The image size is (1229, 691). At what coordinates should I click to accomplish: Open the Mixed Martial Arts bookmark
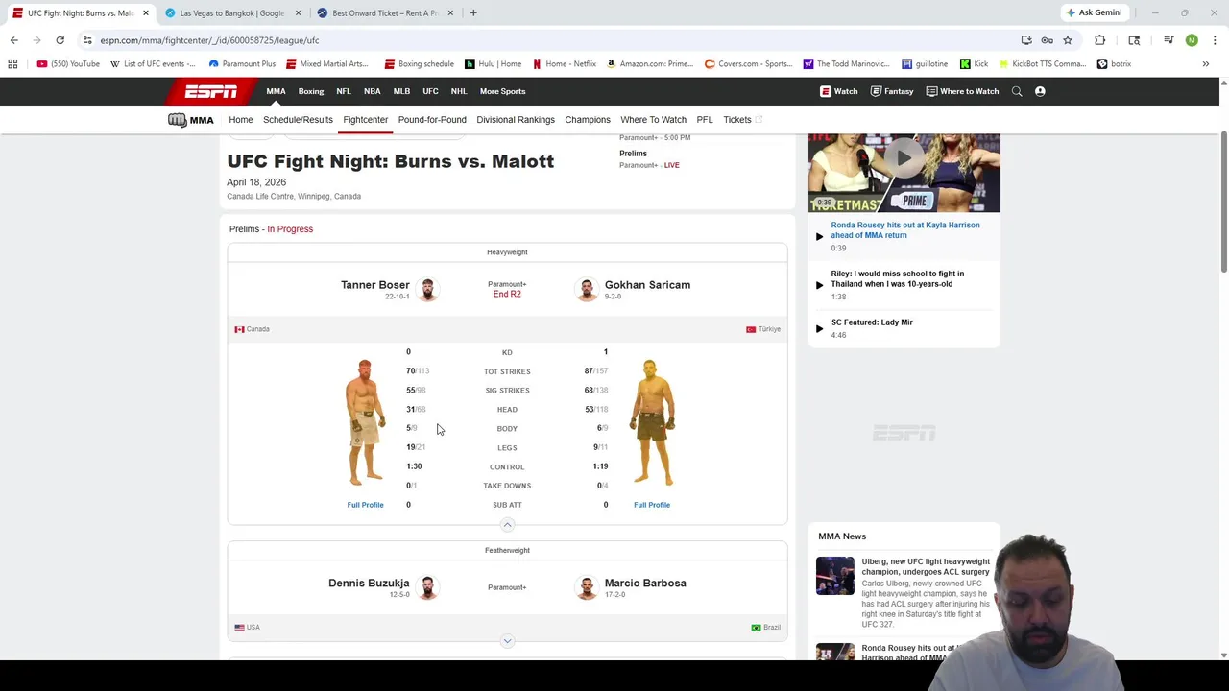(326, 64)
